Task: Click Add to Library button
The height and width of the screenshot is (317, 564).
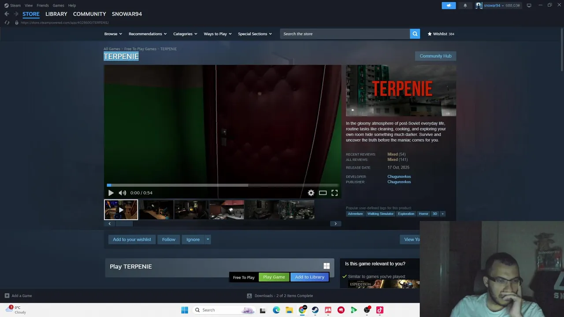Action: tap(309, 277)
